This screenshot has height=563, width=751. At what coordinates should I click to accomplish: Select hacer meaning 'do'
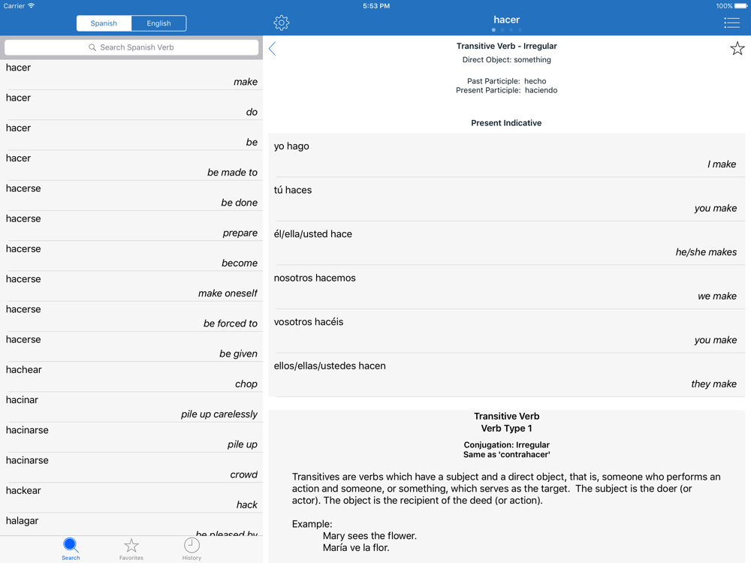click(131, 105)
